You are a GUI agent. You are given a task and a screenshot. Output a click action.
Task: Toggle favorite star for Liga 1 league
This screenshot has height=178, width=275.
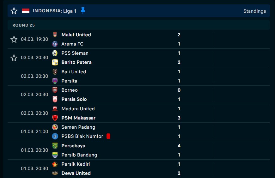point(14,11)
